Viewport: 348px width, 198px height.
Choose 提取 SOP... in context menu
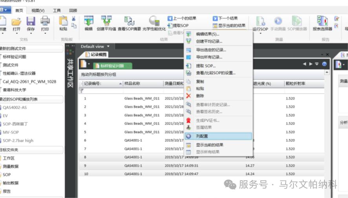(218, 66)
